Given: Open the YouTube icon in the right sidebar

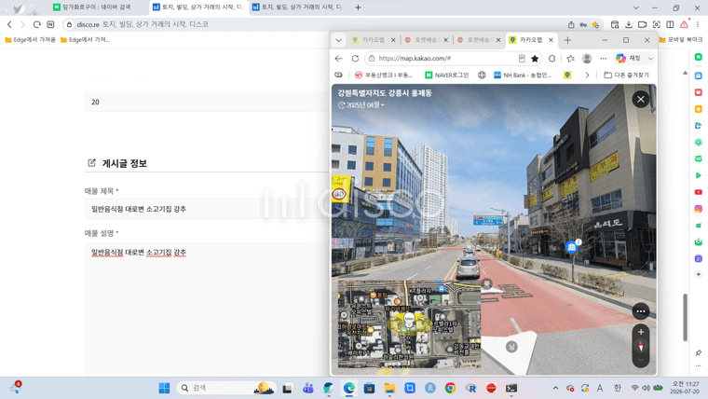Looking at the screenshot, I should tap(699, 192).
